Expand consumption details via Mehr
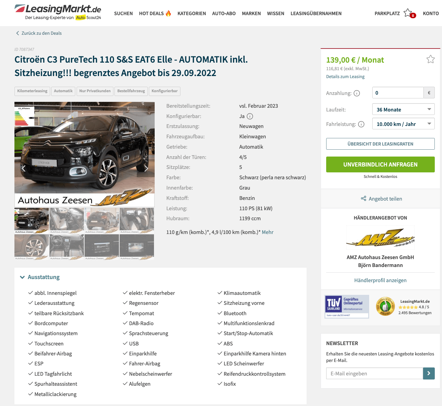 click(x=267, y=232)
